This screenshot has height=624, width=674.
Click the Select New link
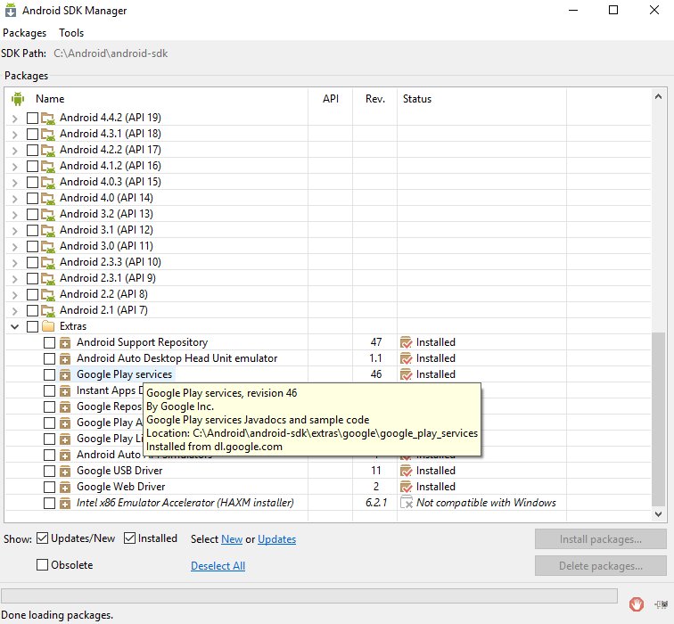(x=232, y=539)
